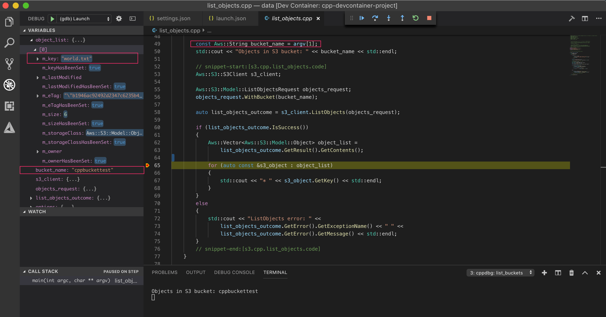Image resolution: width=606 pixels, height=317 pixels.
Task: Stop debugging with the red square
Action: point(429,18)
